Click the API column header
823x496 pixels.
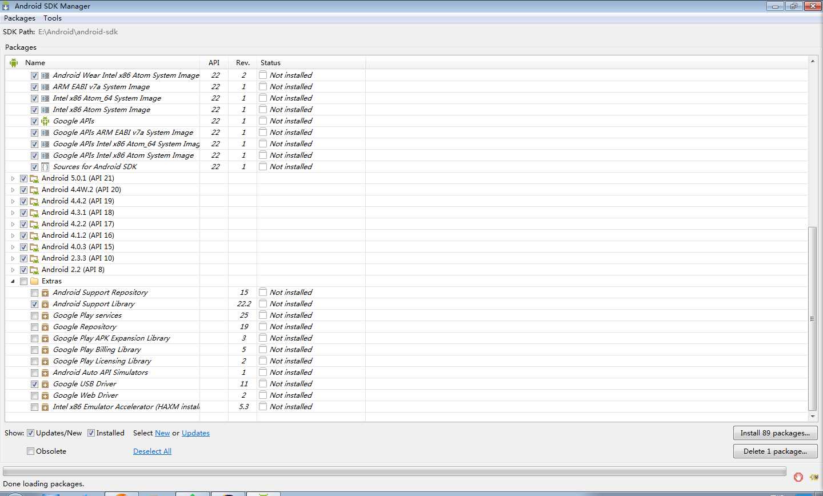(x=214, y=63)
